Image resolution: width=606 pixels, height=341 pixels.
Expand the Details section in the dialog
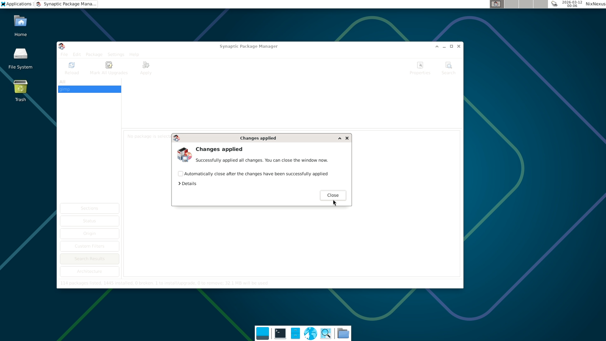coord(187,183)
